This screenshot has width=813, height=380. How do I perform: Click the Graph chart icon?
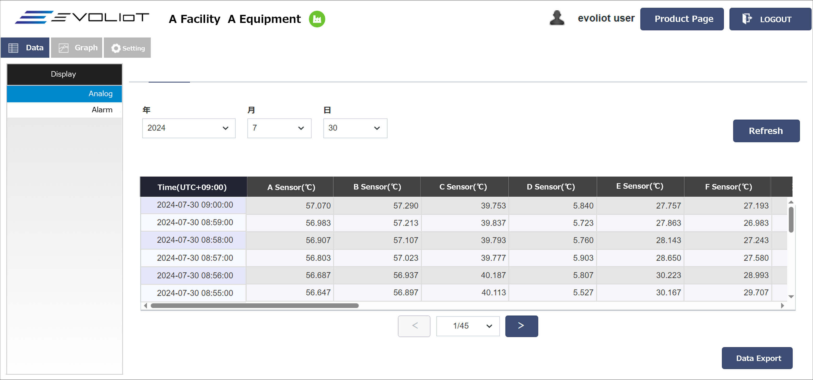(63, 48)
